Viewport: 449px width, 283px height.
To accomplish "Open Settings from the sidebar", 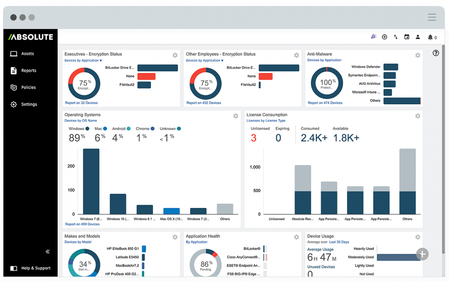I will (28, 104).
